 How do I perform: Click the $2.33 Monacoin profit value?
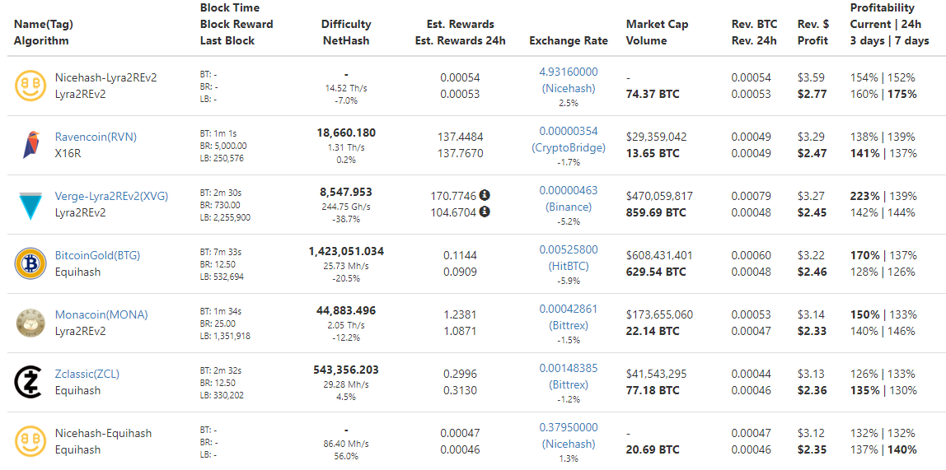click(x=812, y=332)
